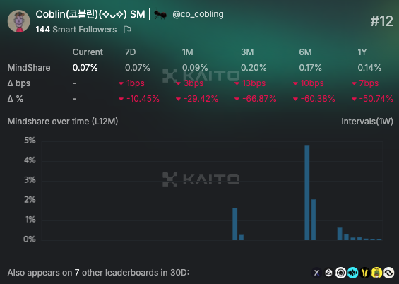Select the white wave-symbol leaderboard icon
Viewport: 399px width, 284px height.
click(x=388, y=273)
